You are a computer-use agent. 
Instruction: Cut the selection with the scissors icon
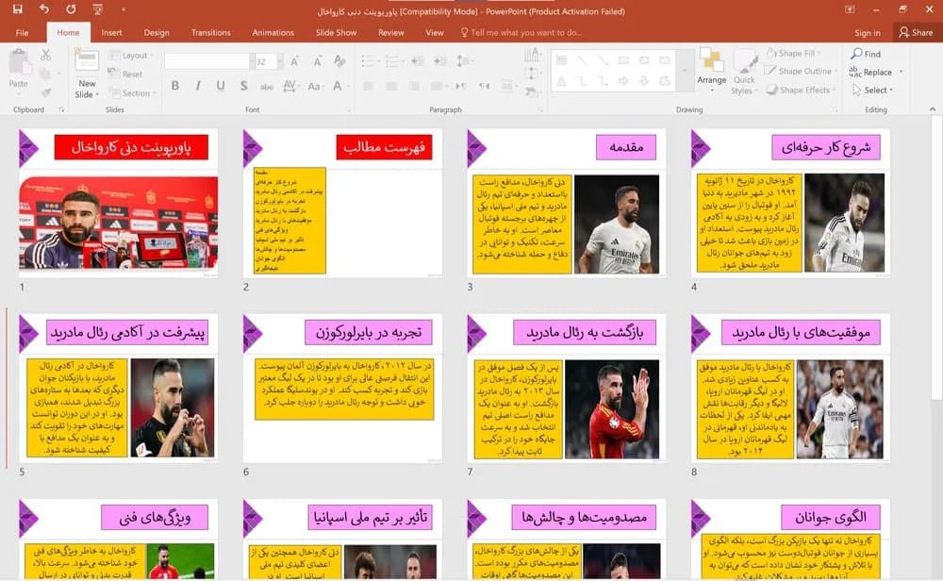point(45,56)
